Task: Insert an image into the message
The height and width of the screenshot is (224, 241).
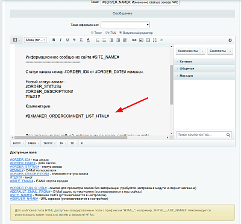Action: [x=141, y=40]
